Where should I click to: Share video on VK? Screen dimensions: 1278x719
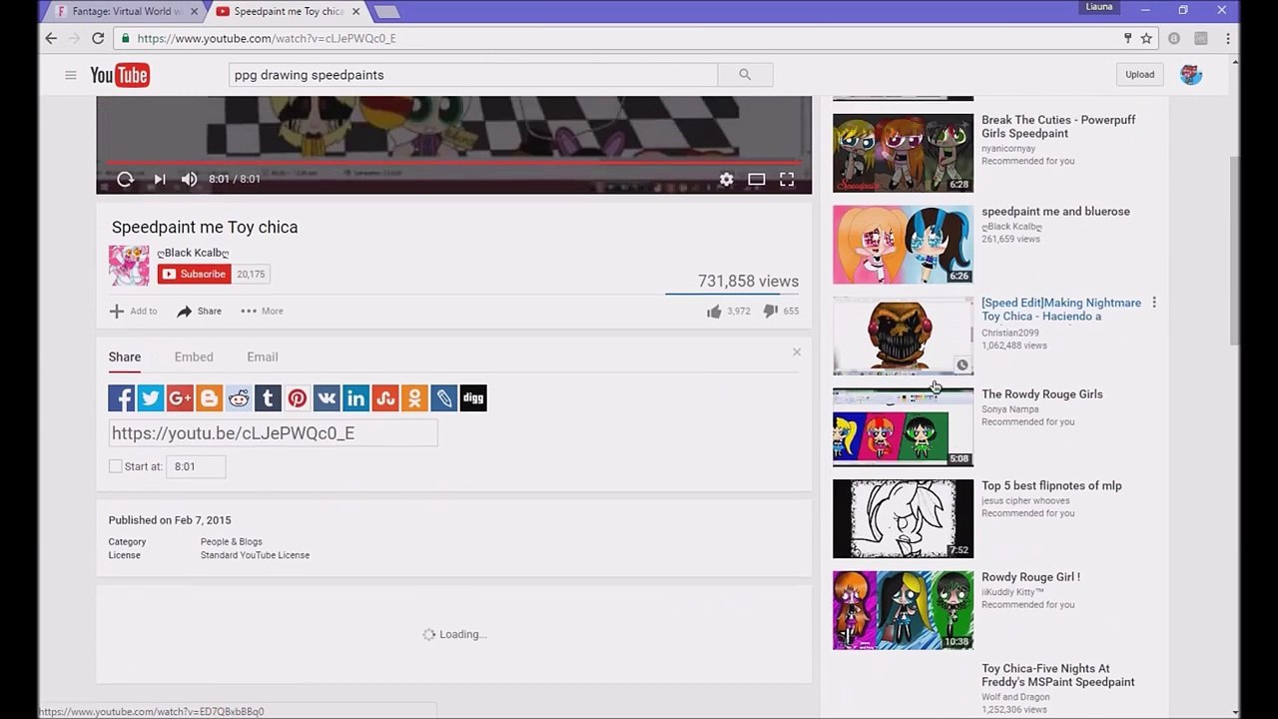pos(326,398)
